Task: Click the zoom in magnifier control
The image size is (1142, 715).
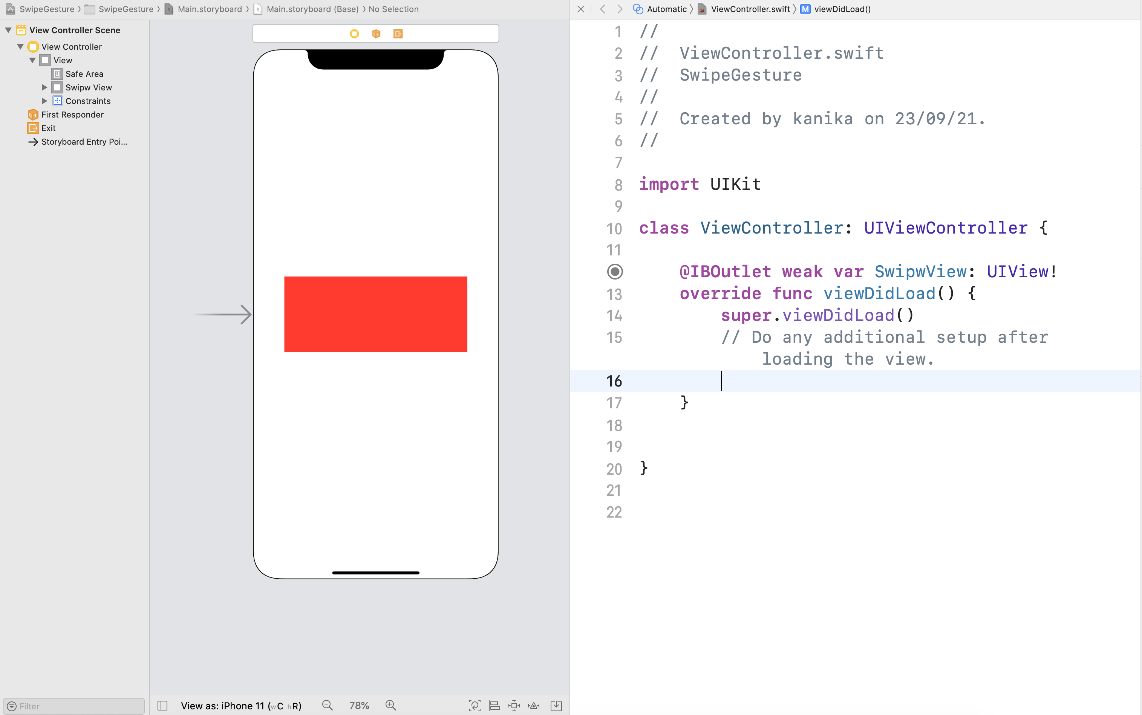Action: point(390,705)
